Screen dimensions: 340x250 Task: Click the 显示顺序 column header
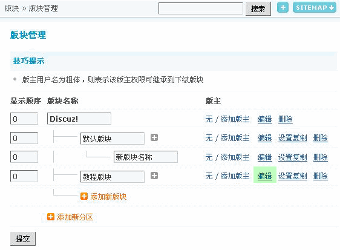point(25,101)
